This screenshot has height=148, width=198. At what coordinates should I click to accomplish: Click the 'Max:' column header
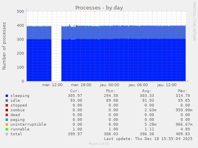(x=182, y=91)
